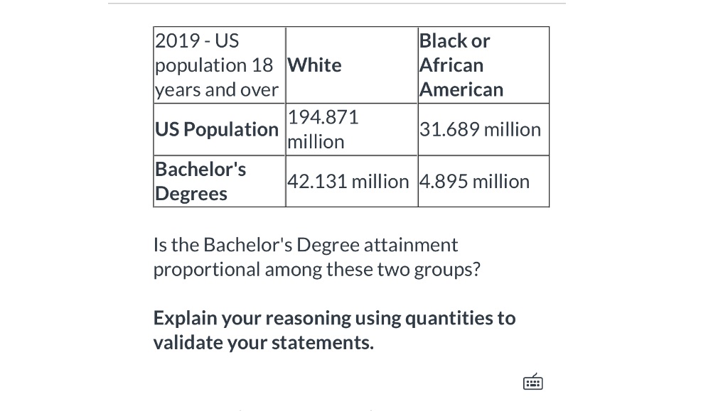Click the word 'Degrees' in the row header

pos(191,194)
